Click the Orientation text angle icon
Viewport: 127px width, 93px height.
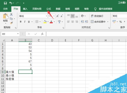coord(82,16)
